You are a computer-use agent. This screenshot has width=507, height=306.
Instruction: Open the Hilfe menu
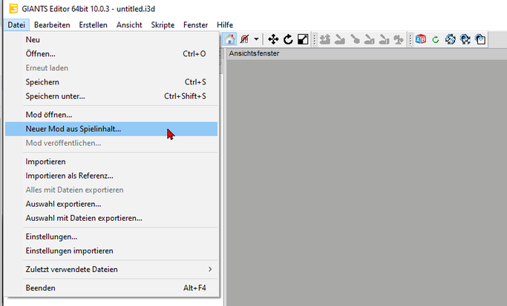(225, 25)
